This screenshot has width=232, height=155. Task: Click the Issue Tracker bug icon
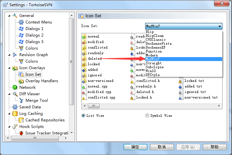21,133
